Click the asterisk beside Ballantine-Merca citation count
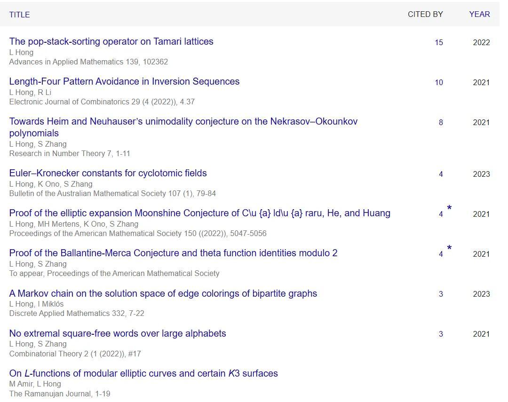Image resolution: width=508 pixels, height=402 pixels. 449,248
